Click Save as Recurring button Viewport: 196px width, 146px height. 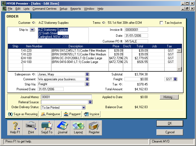point(23,114)
